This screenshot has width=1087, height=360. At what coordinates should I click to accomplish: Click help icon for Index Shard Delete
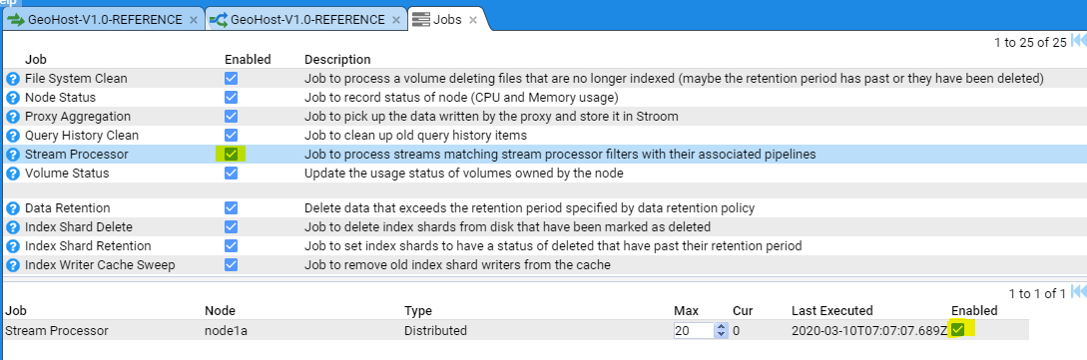pyautogui.click(x=13, y=227)
